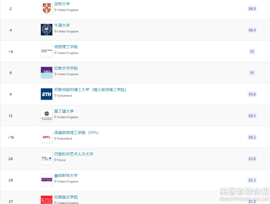Click the location pin icon beside France
This screenshot has width=270, height=204.
pyautogui.click(x=55, y=160)
